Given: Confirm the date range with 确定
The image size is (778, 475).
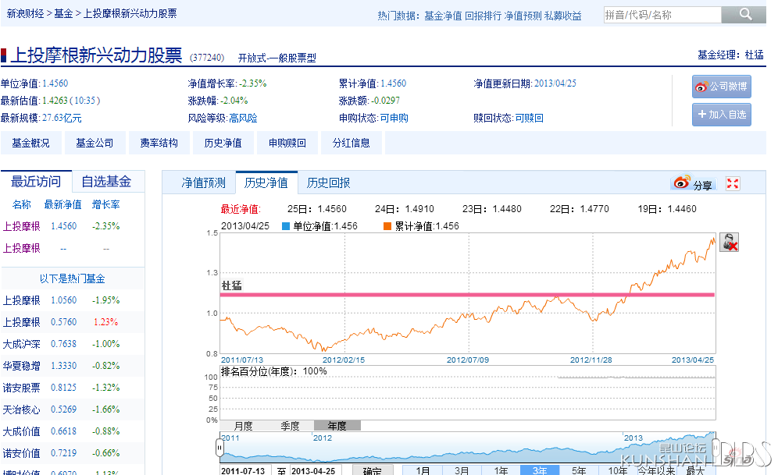Looking at the screenshot, I should [372, 470].
